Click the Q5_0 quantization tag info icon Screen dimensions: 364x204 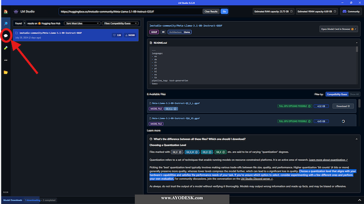[210, 152]
